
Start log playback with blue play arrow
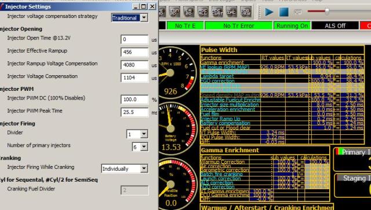(x=269, y=12)
